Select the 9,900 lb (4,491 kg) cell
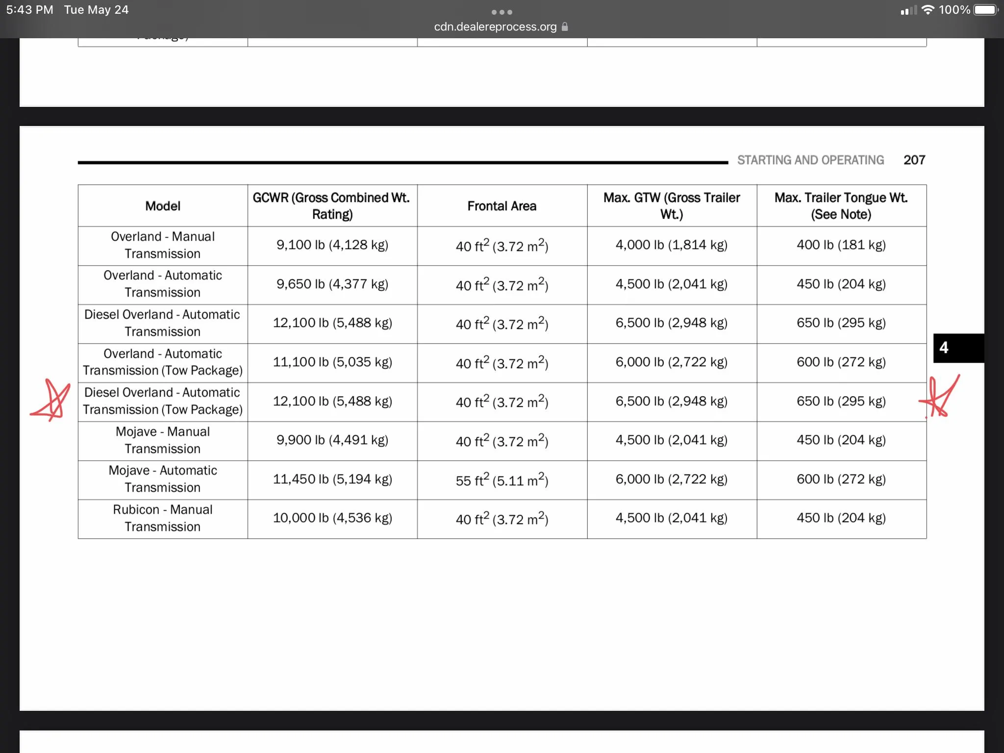Image resolution: width=1004 pixels, height=753 pixels. (x=332, y=440)
